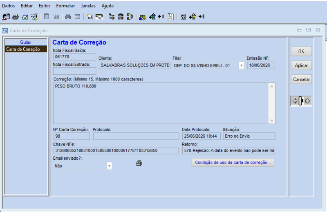The image size is (327, 212).
Task: Open Condição de uso da carta de correção
Action: click(x=233, y=163)
